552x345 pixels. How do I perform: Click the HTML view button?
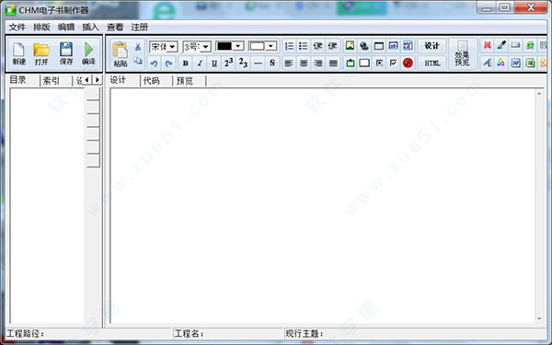pos(432,63)
